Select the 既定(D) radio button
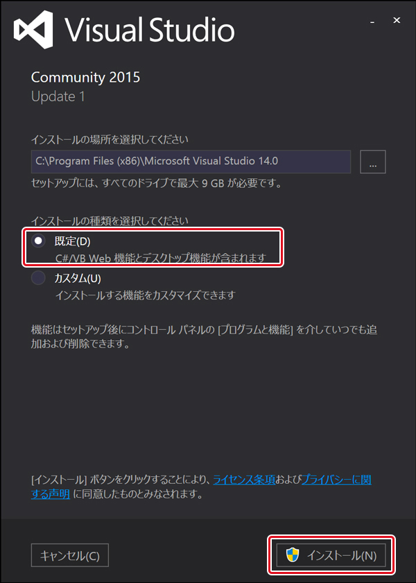This screenshot has height=583, width=416. pyautogui.click(x=38, y=241)
